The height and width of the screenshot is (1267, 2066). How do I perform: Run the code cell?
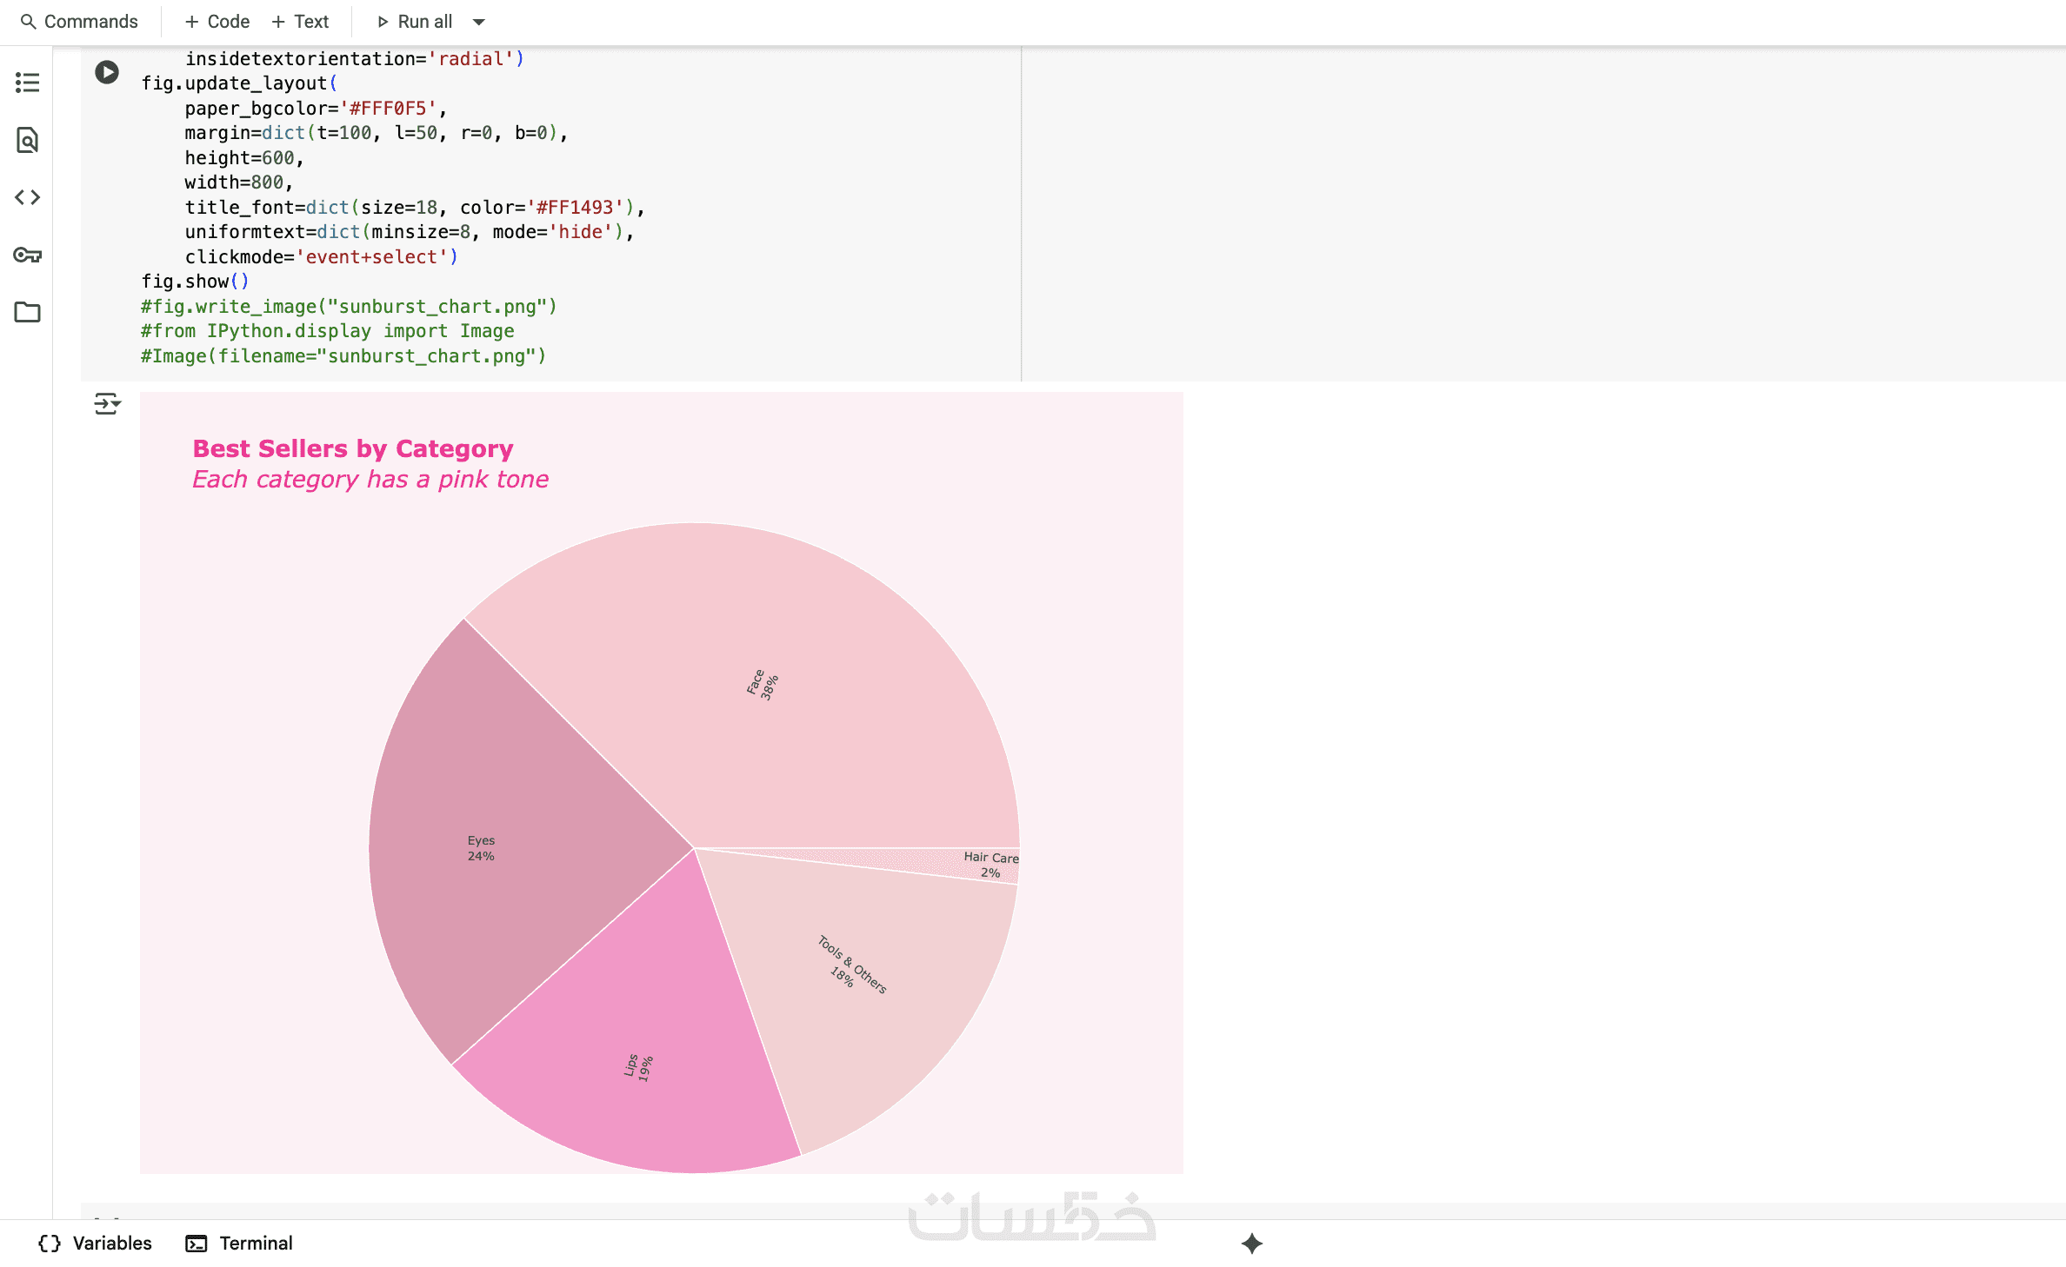[x=107, y=72]
